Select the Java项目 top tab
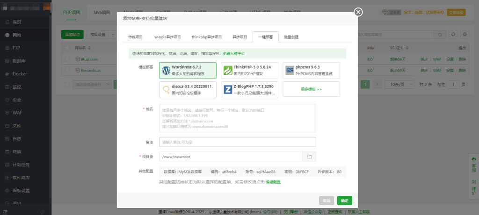The width and height of the screenshot is (479, 215). 102,12
